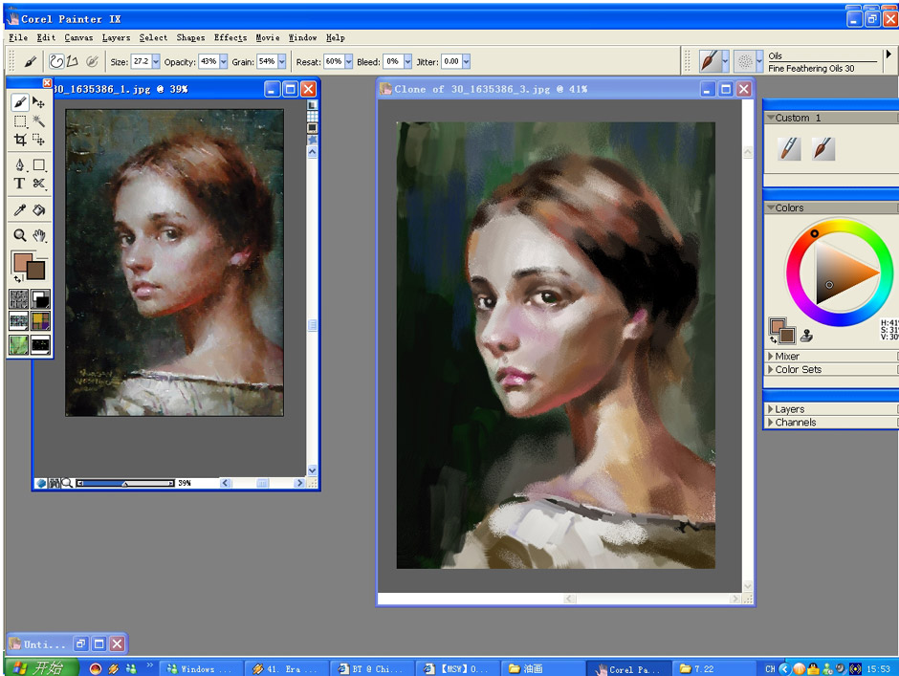Open the Window menu
This screenshot has height=676, width=899.
302,37
